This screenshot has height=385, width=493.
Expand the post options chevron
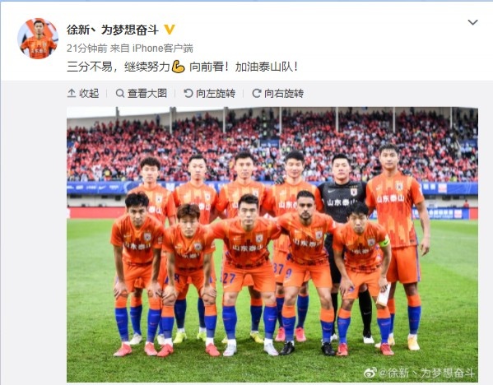click(x=473, y=22)
